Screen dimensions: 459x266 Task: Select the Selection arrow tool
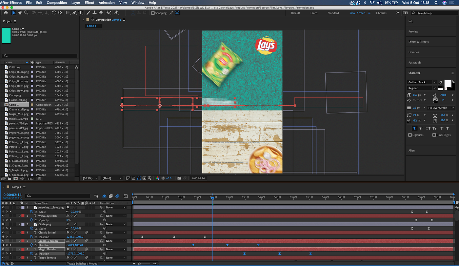pyautogui.click(x=14, y=13)
